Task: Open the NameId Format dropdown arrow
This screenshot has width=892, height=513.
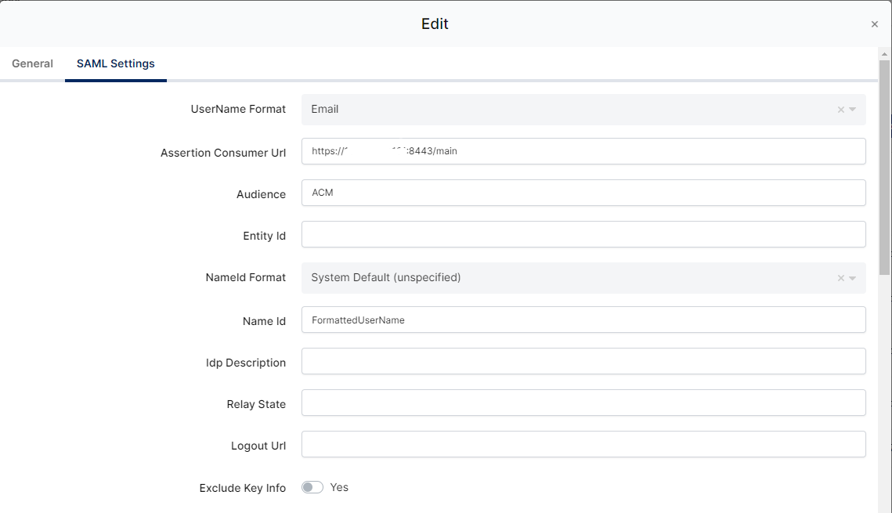Action: click(x=853, y=278)
